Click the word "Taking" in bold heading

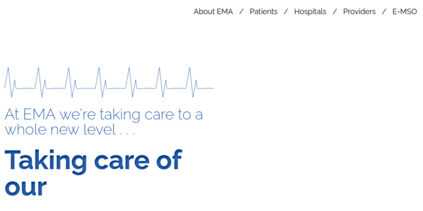coord(46,161)
